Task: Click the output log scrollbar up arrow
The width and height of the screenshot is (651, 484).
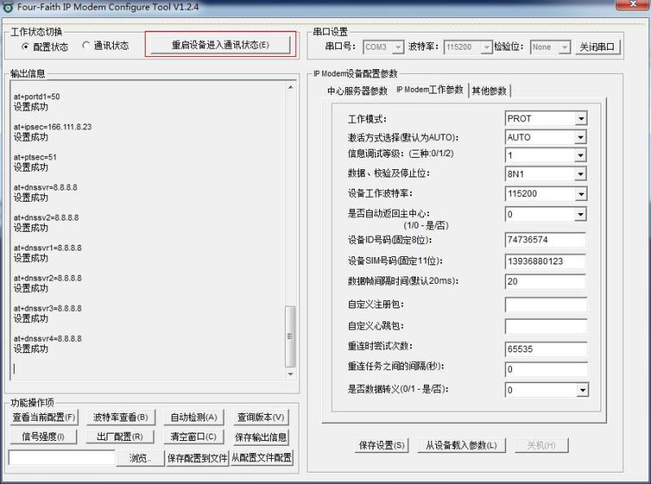Action: point(291,87)
